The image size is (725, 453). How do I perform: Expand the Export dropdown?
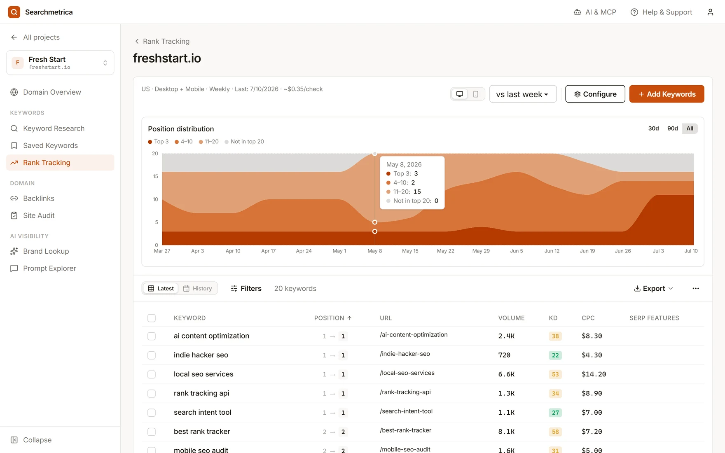point(653,288)
